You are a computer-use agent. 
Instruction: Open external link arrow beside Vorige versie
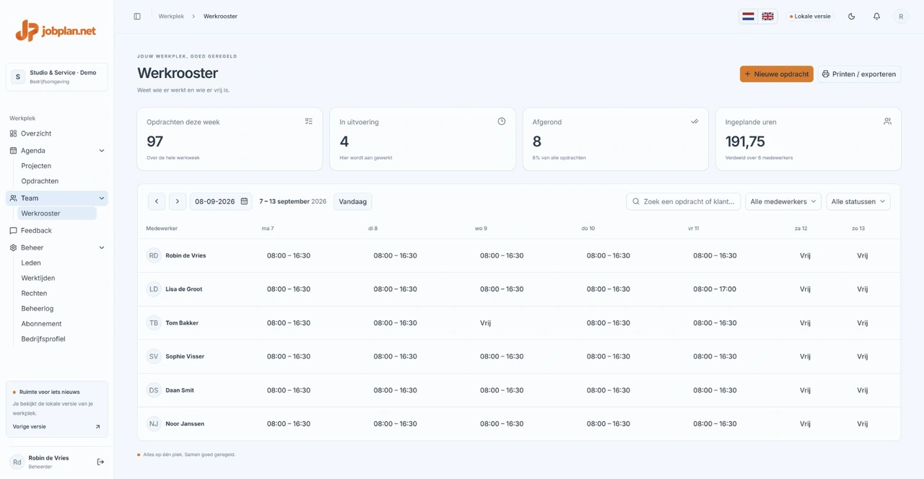(x=98, y=427)
